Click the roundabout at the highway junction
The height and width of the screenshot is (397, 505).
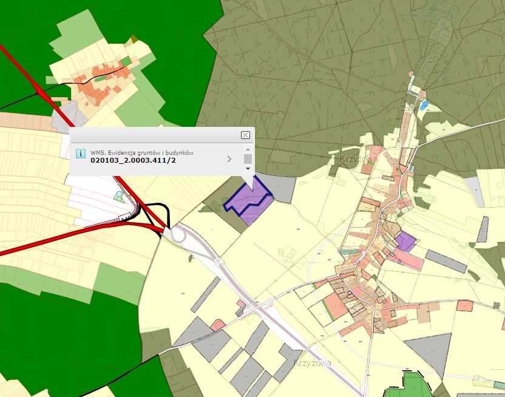pos(179,234)
